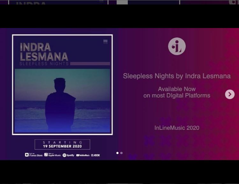Click 'Sleepless Nights by Indra Lesmana' heading
239x184 pixels.
click(x=177, y=76)
